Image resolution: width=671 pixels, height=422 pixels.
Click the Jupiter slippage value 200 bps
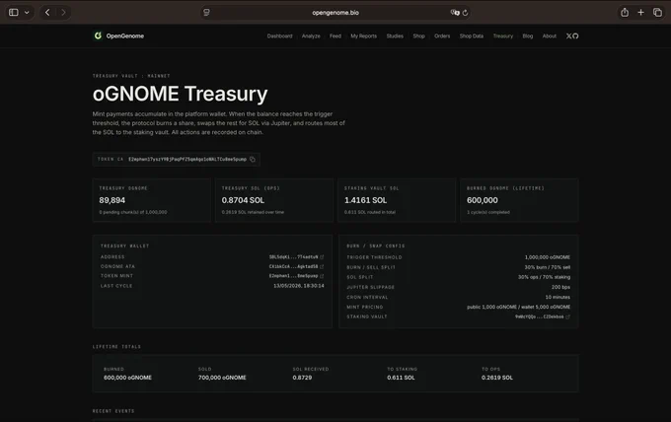560,287
